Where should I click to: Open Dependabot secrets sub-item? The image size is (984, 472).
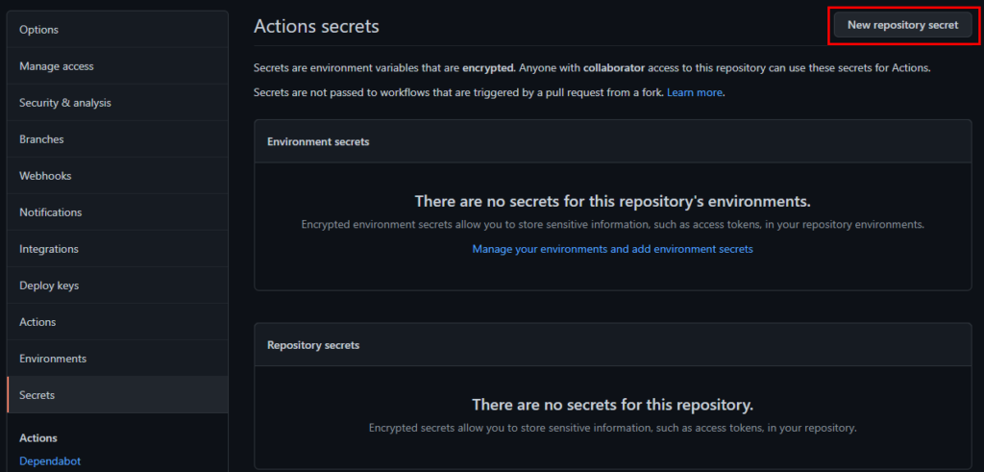pyautogui.click(x=50, y=460)
